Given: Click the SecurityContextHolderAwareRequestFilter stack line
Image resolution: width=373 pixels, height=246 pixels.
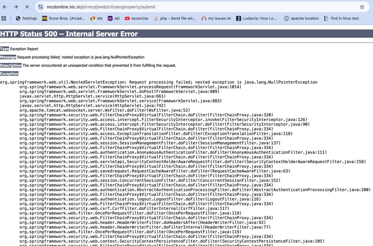Looking at the screenshot, I should click(x=192, y=162).
